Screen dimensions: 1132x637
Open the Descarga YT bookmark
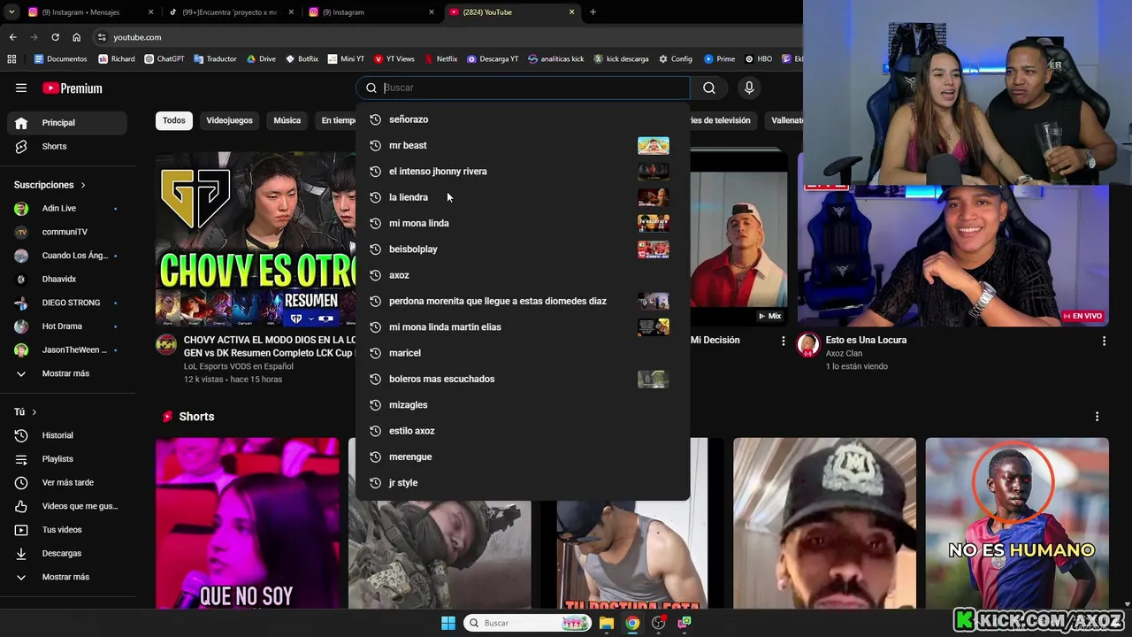tap(493, 59)
